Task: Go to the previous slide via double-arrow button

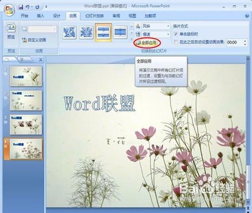Action: click(x=248, y=208)
